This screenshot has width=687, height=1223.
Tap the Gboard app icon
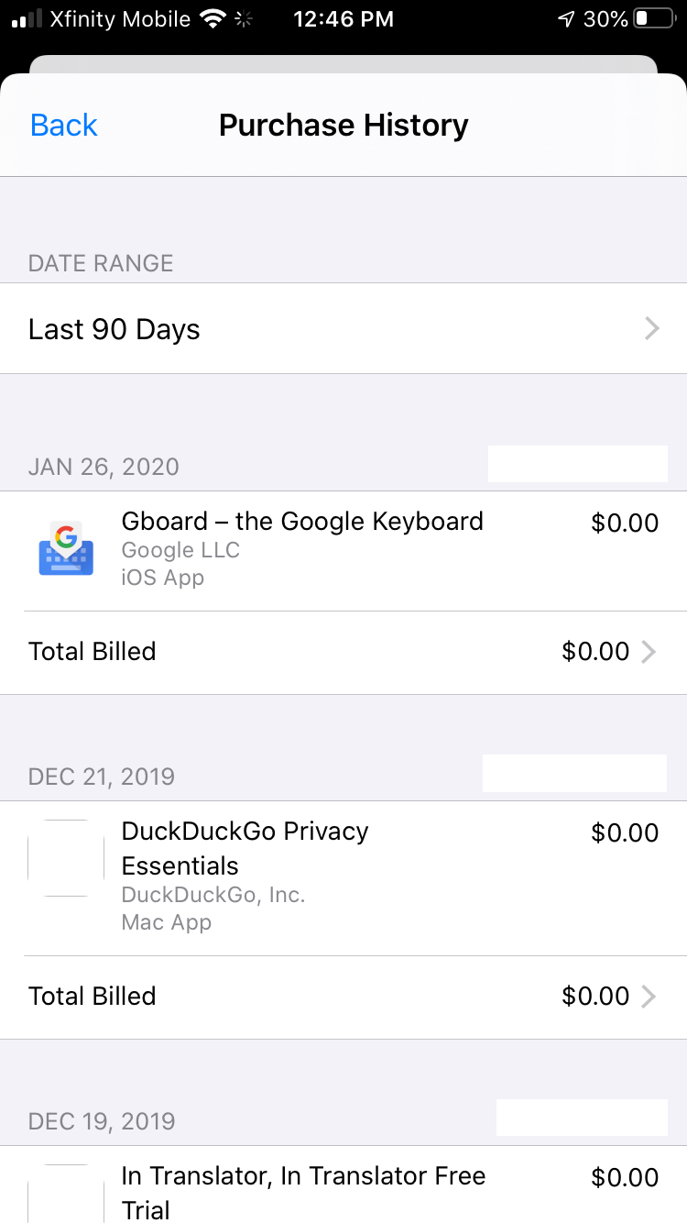point(66,548)
